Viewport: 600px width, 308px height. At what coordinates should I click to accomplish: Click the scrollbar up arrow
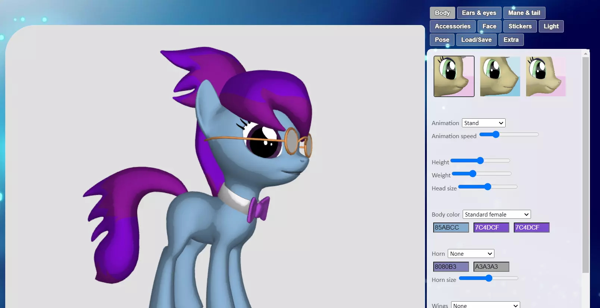pos(585,53)
